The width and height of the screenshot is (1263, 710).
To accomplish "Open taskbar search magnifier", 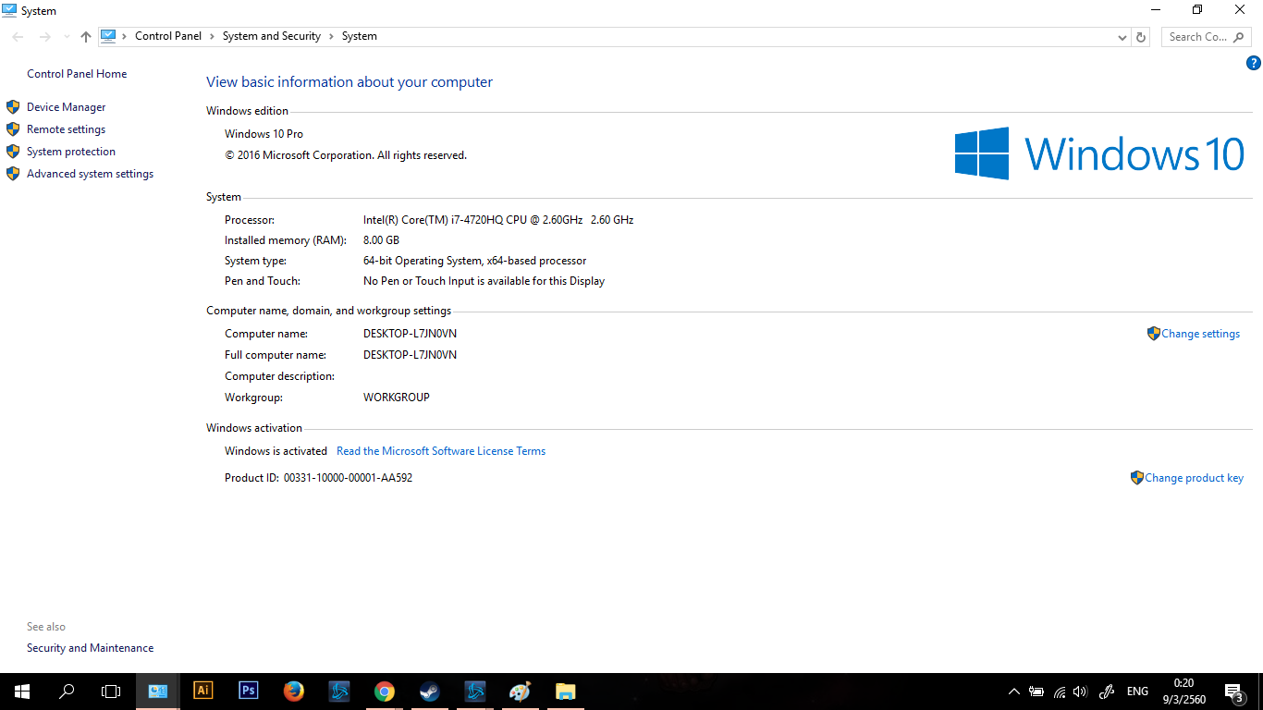I will 67,691.
